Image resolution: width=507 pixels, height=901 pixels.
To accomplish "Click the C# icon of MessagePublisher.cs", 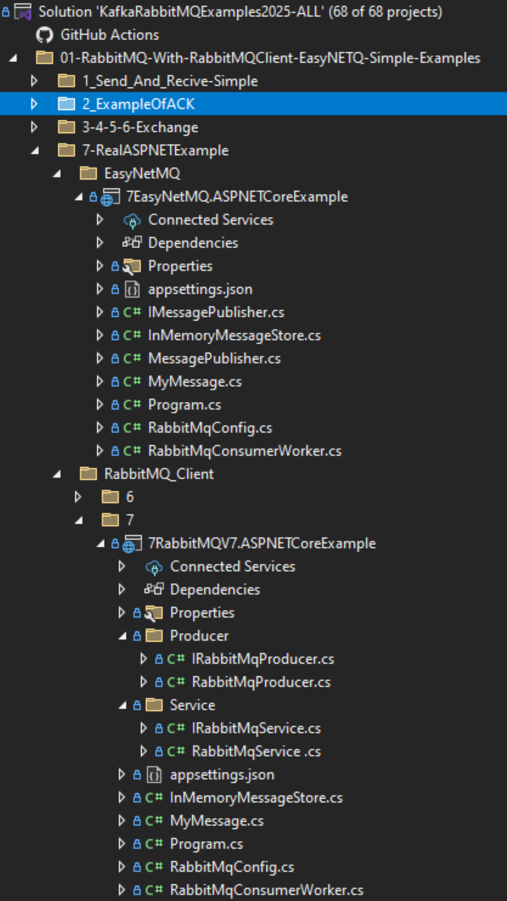I will 132,359.
